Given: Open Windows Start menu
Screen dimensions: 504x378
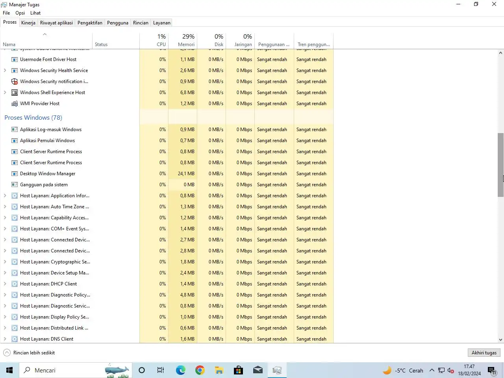Looking at the screenshot, I should pyautogui.click(x=9, y=370).
